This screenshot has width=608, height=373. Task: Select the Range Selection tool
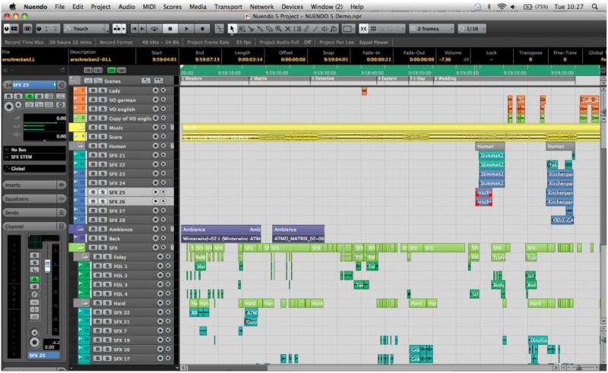coord(242,29)
